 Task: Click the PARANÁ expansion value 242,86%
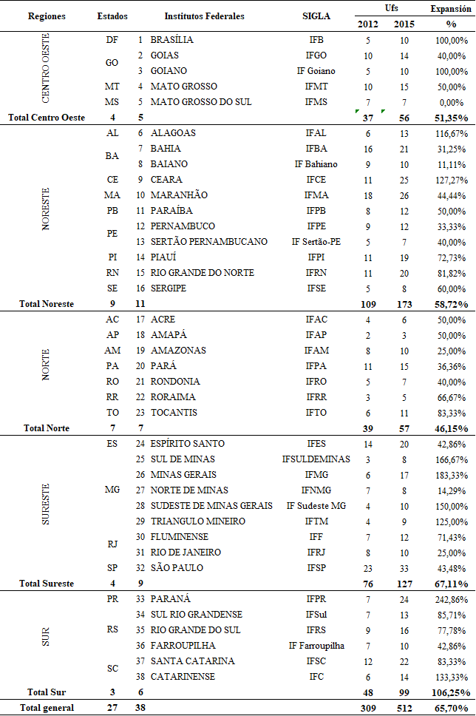452,600
